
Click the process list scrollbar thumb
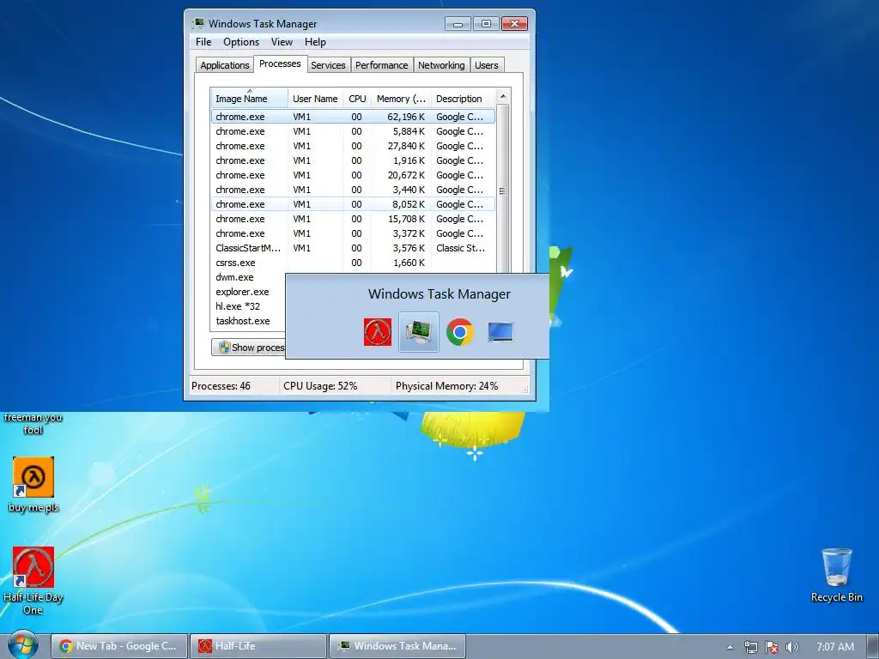tap(503, 190)
